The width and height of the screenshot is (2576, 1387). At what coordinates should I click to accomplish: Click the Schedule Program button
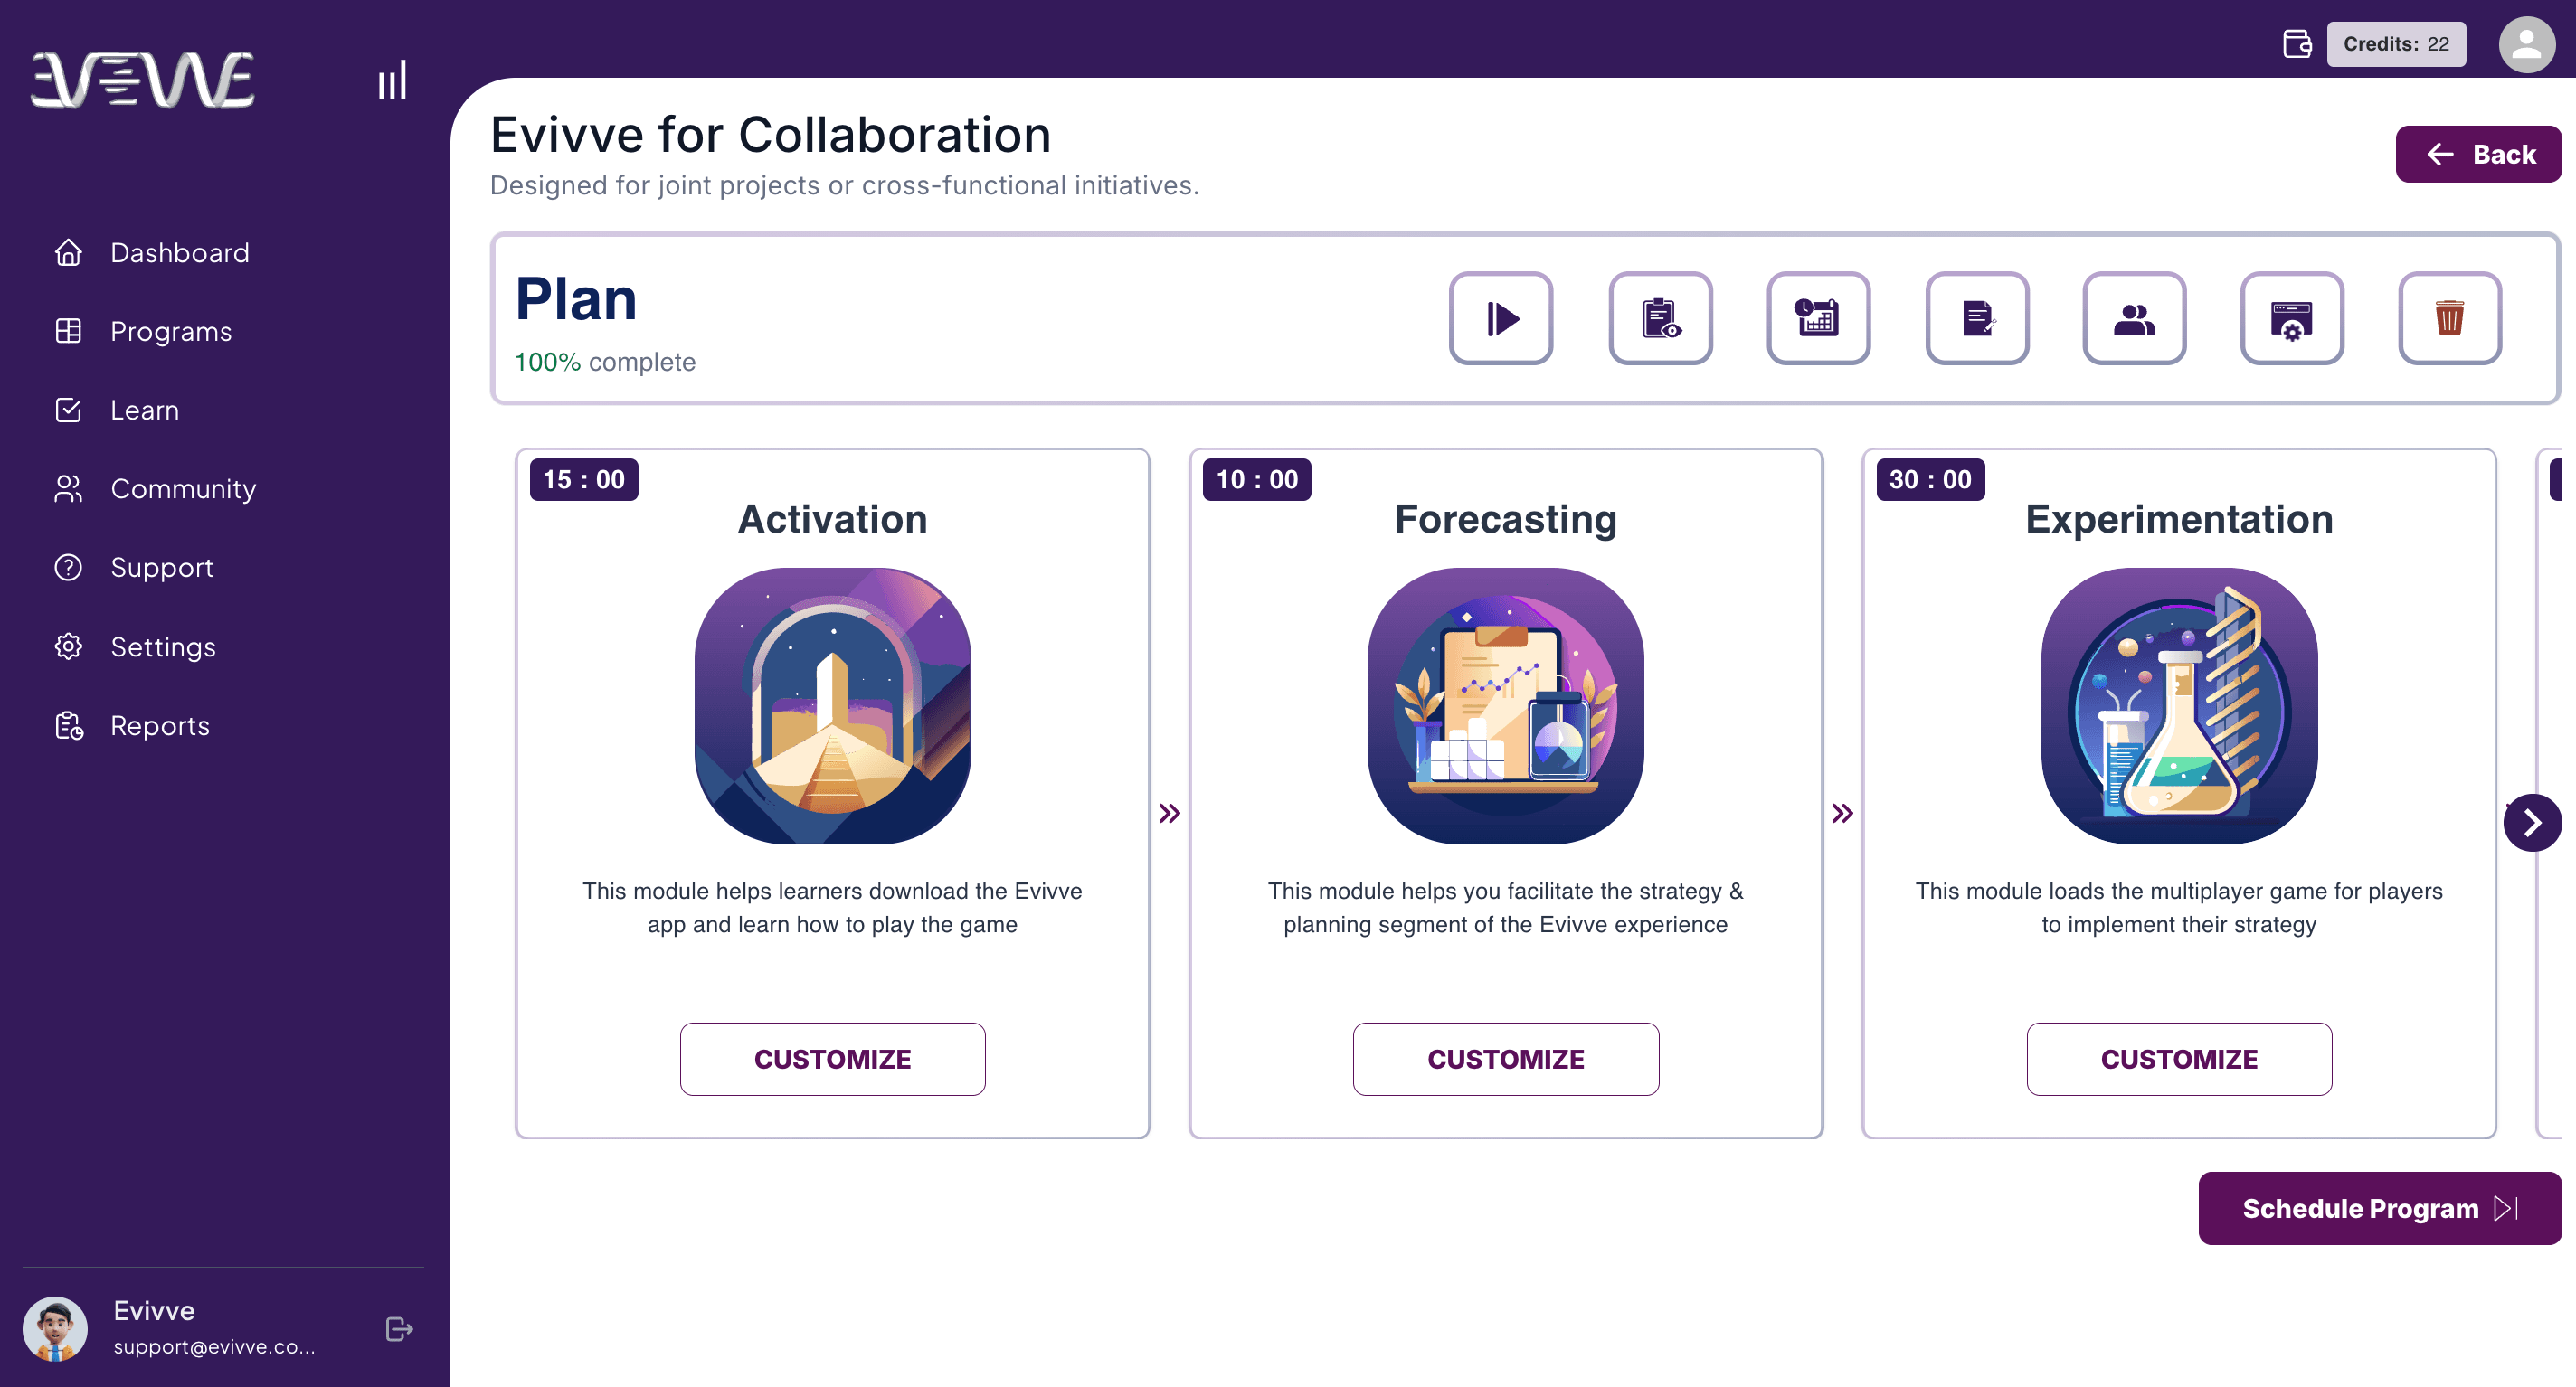(2380, 1208)
